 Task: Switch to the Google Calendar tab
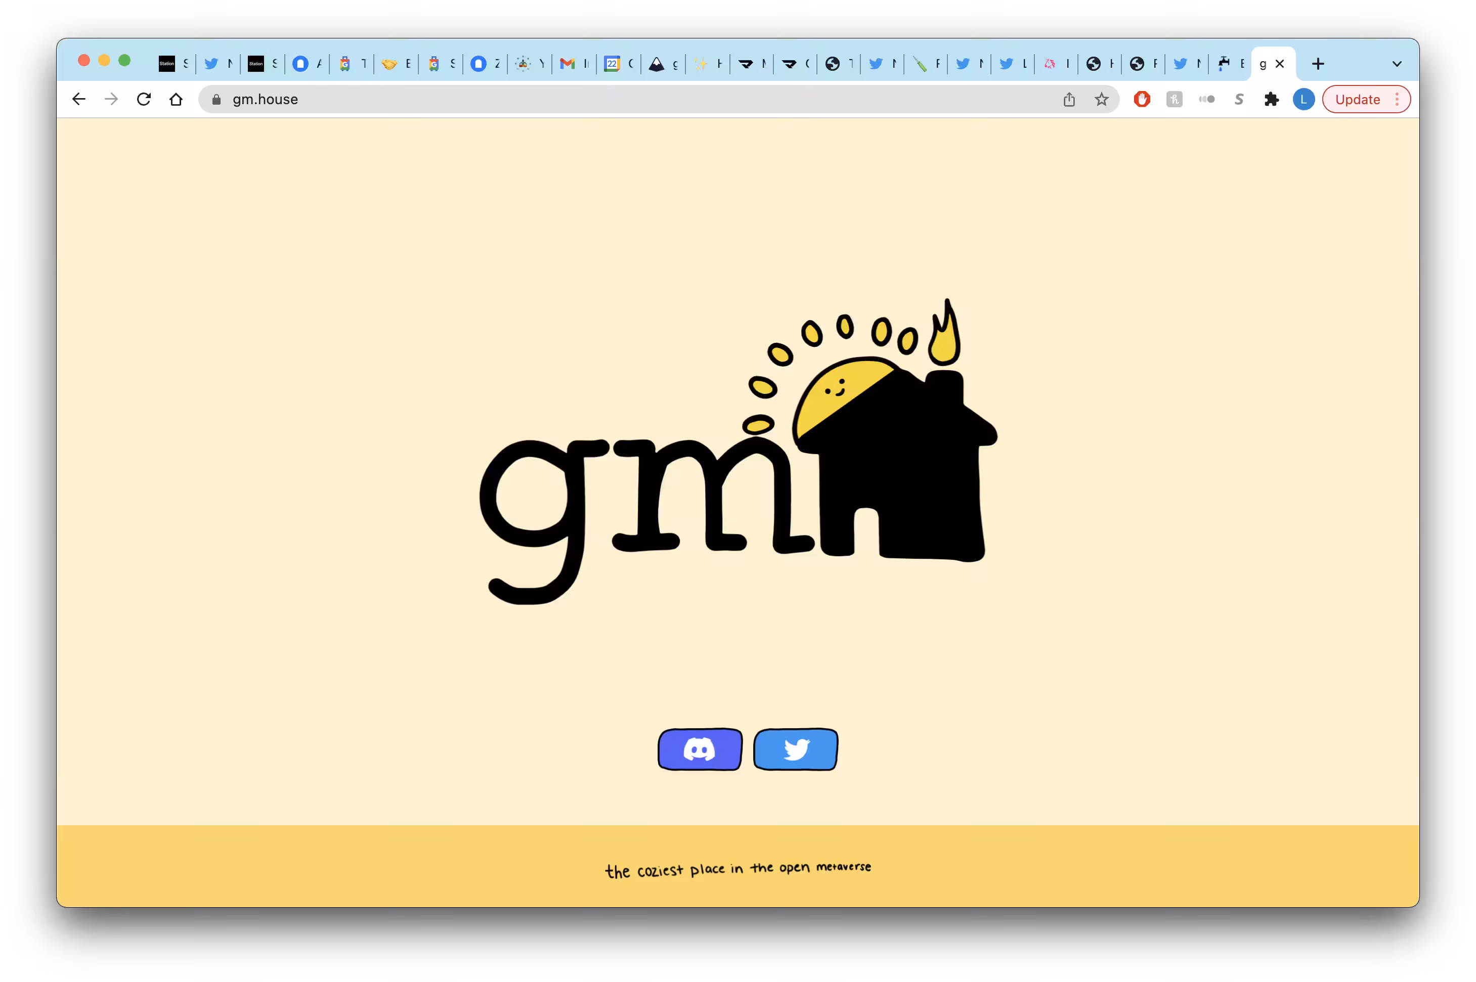tap(618, 63)
